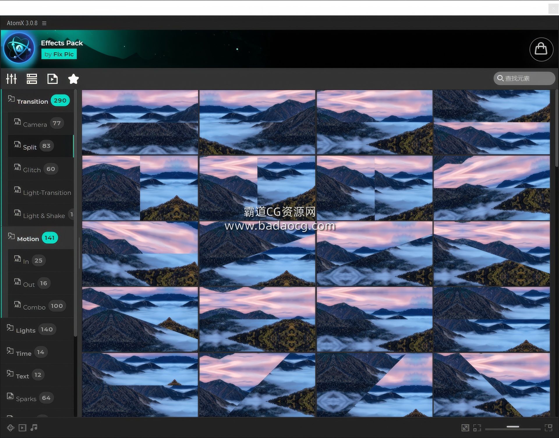Select the third thumbnail in second row

coord(374,188)
